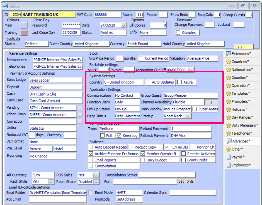Open the Employees document item
The image size is (262, 205).
click(x=242, y=165)
